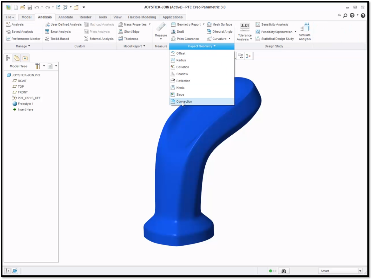The image size is (372, 280).
Task: Launch Simulate Analysis
Action: [x=305, y=31]
